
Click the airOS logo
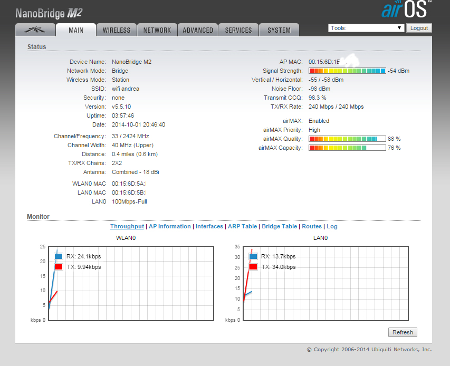(407, 9)
